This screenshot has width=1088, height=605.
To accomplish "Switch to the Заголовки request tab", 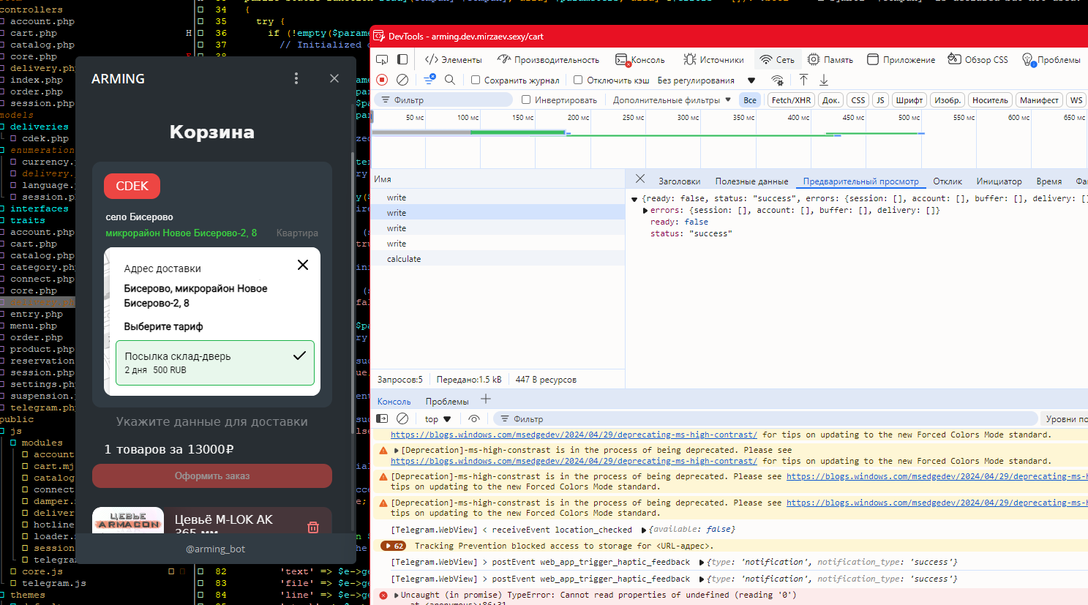I will pyautogui.click(x=679, y=181).
